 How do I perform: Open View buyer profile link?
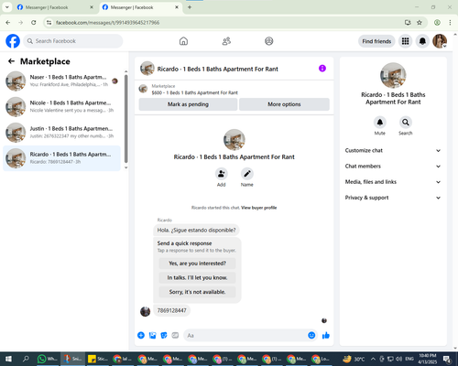coord(259,208)
